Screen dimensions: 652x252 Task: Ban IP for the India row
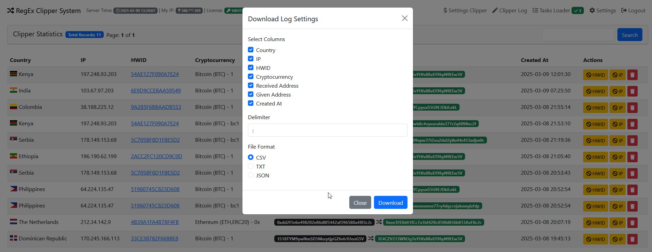coord(617,91)
